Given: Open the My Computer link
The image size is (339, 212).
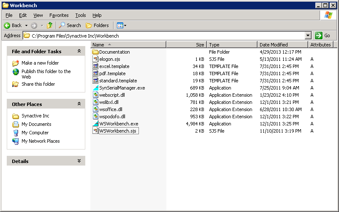Looking at the screenshot, I should point(35,133).
